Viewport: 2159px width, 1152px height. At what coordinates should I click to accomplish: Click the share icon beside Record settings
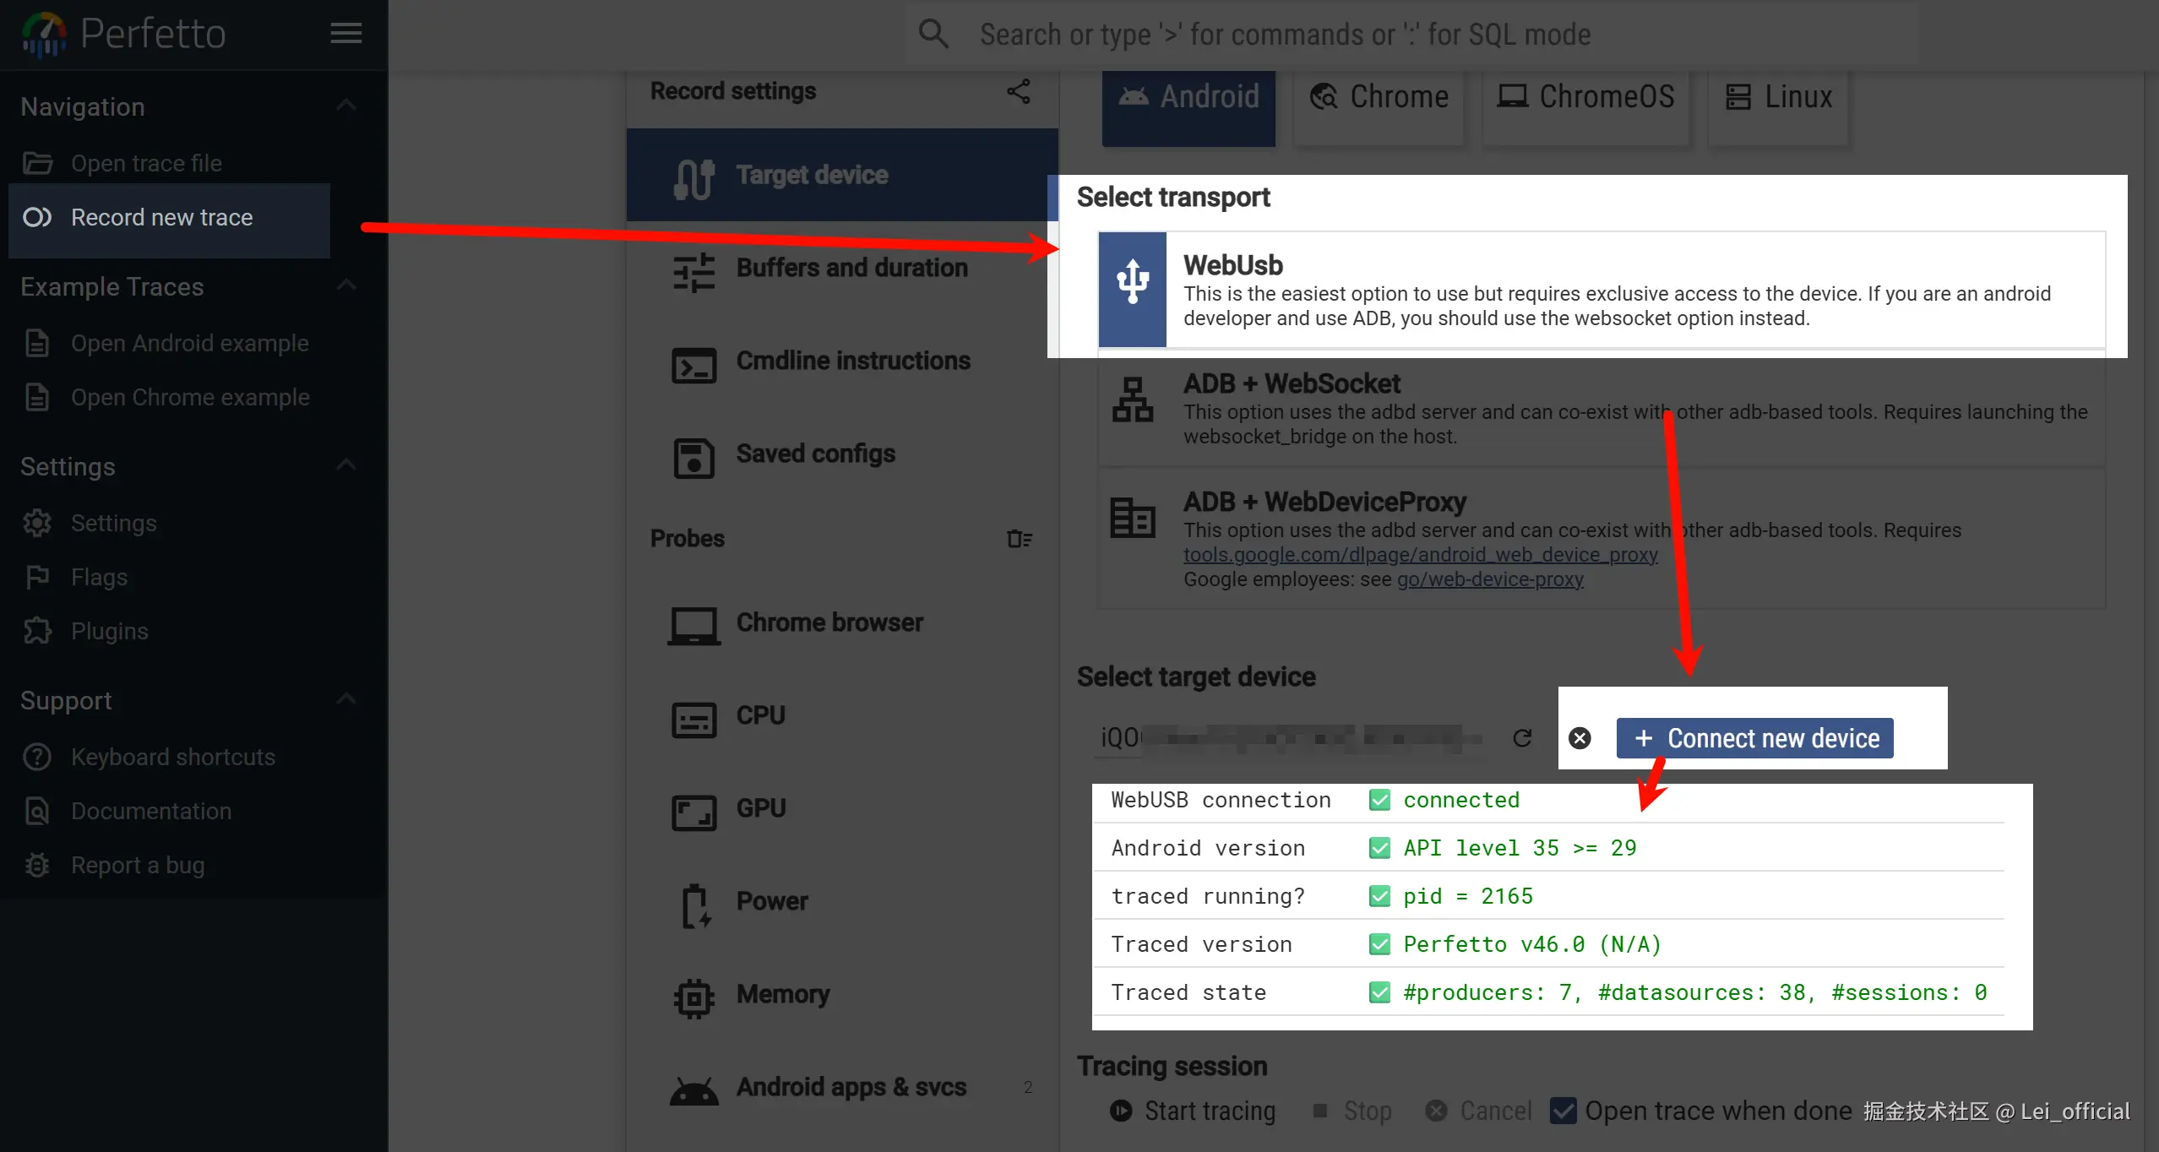coord(1018,91)
